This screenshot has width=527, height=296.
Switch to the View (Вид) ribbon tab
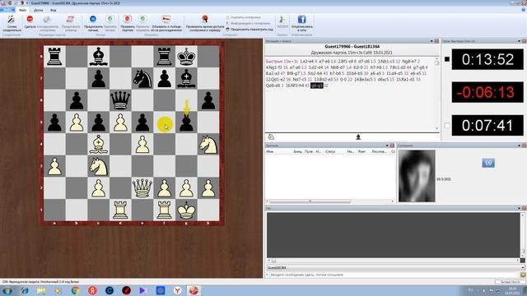click(53, 10)
